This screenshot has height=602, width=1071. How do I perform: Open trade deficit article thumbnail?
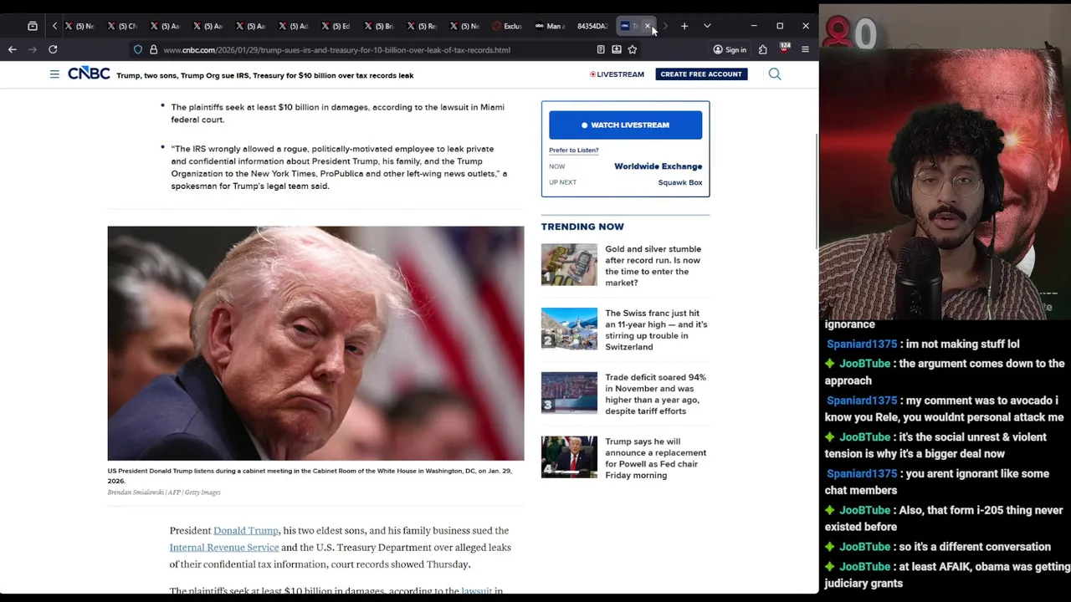pos(569,393)
